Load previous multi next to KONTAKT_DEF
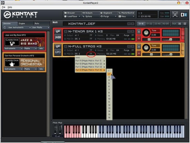Image resolution: width=190 pixels, height=143 pixels. (x=129, y=24)
